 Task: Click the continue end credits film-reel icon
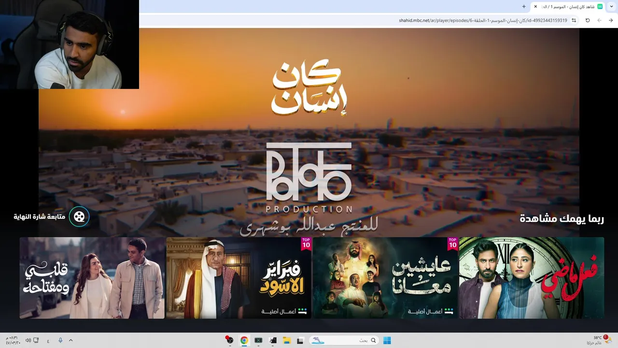tap(79, 217)
